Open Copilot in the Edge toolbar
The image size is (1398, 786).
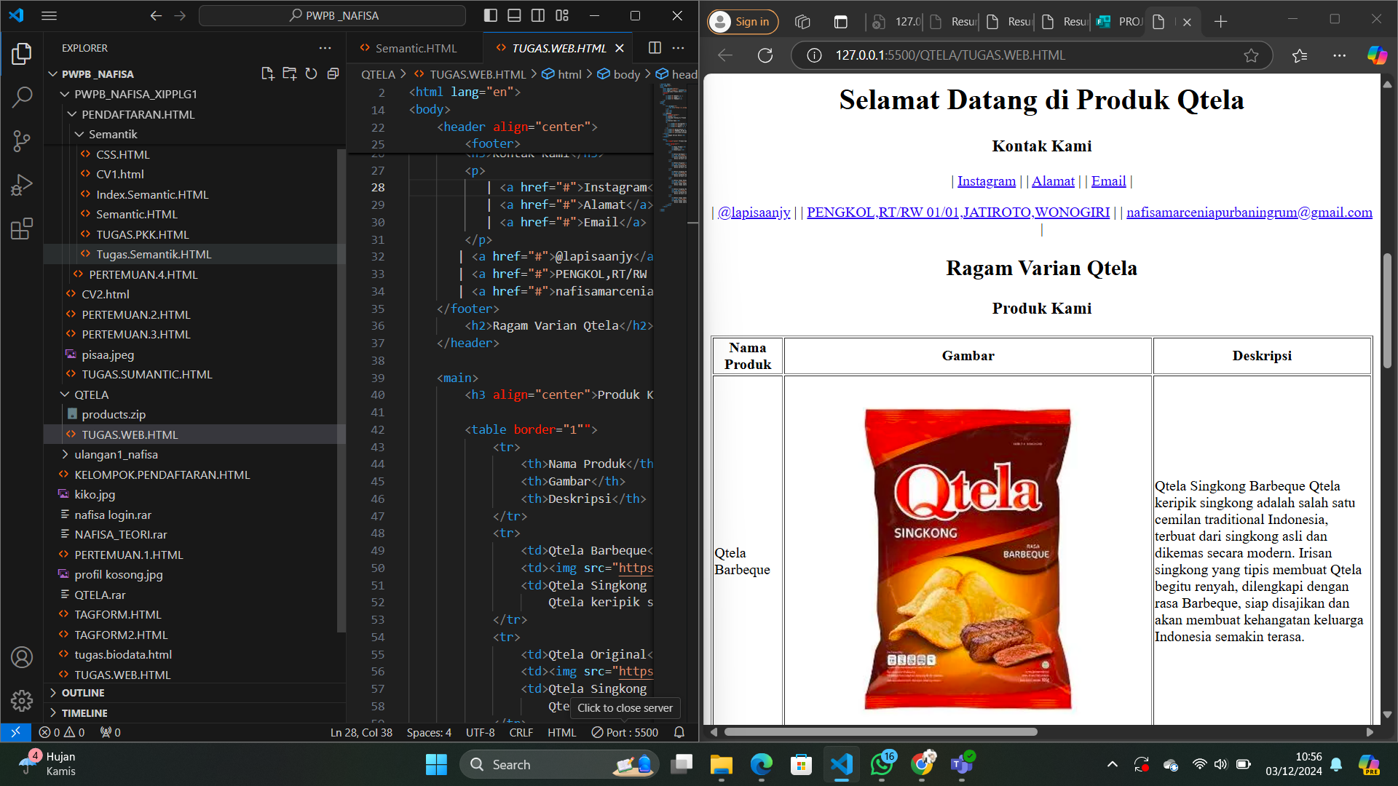pyautogui.click(x=1375, y=55)
